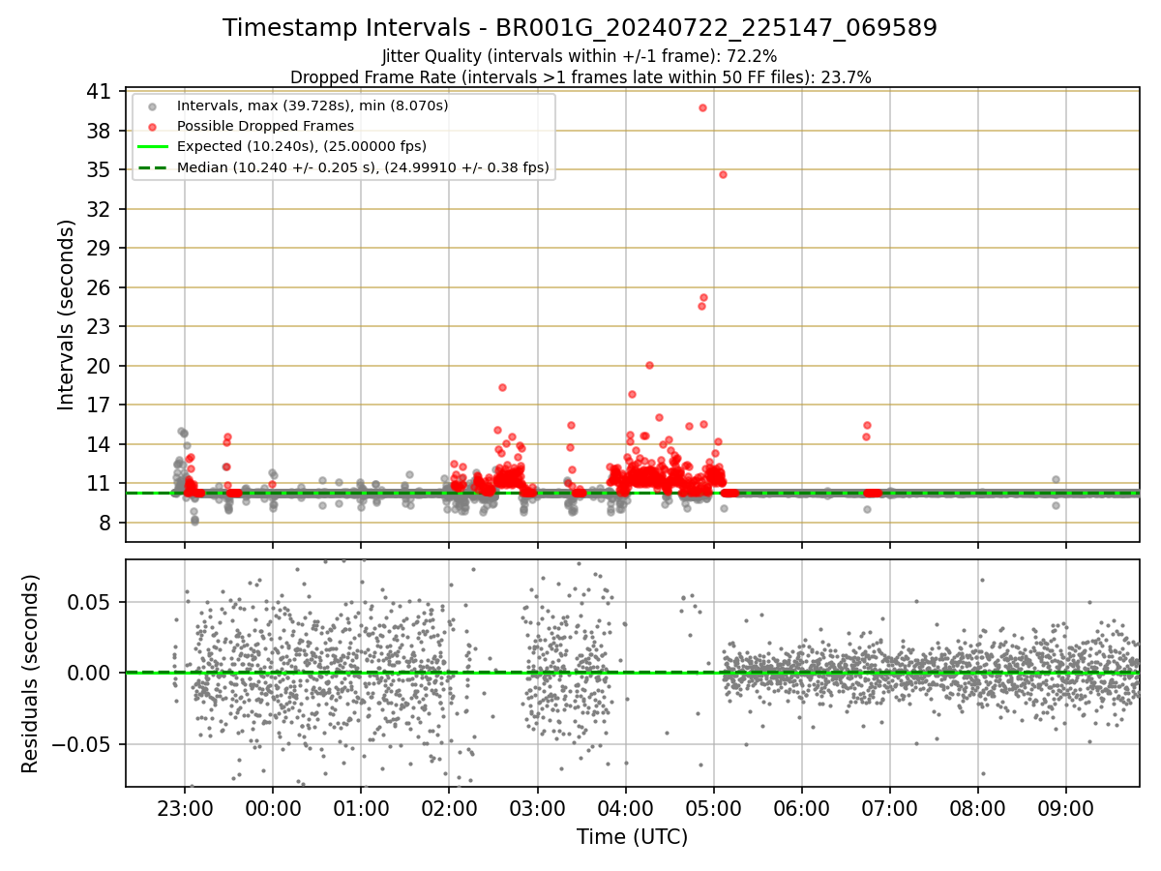Click the y-axis tick label '20'
This screenshot has width=1161, height=871.
99,366
